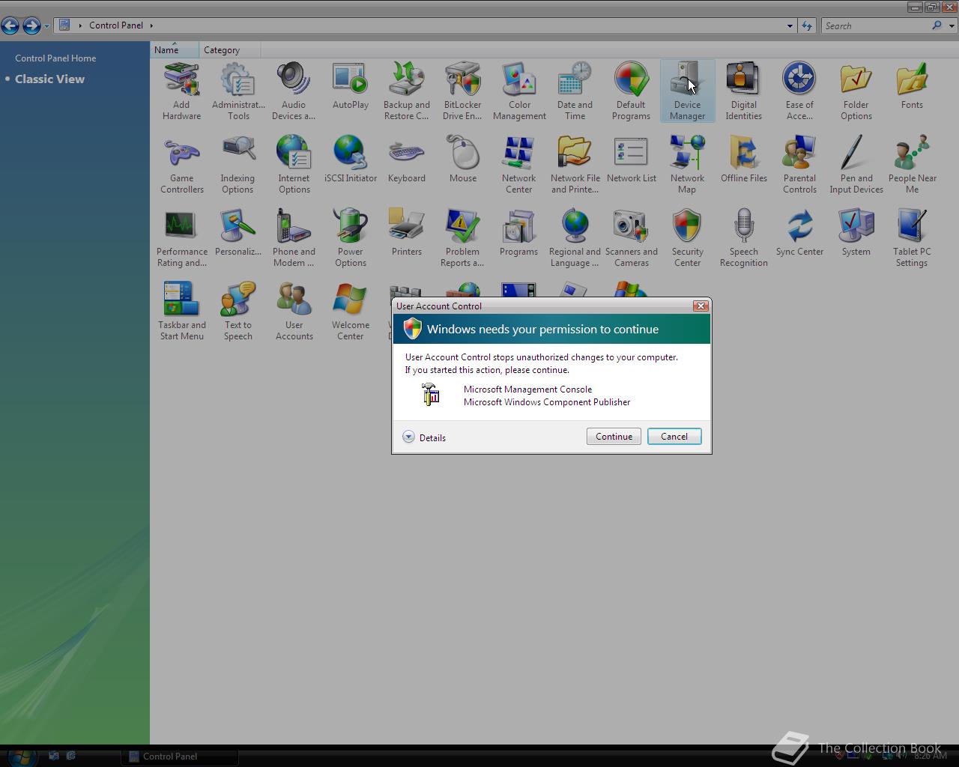Open Phone and Modem Options

point(294,237)
